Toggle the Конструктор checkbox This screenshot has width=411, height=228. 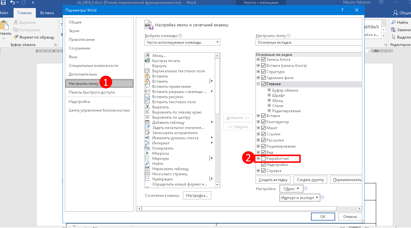[x=264, y=122]
